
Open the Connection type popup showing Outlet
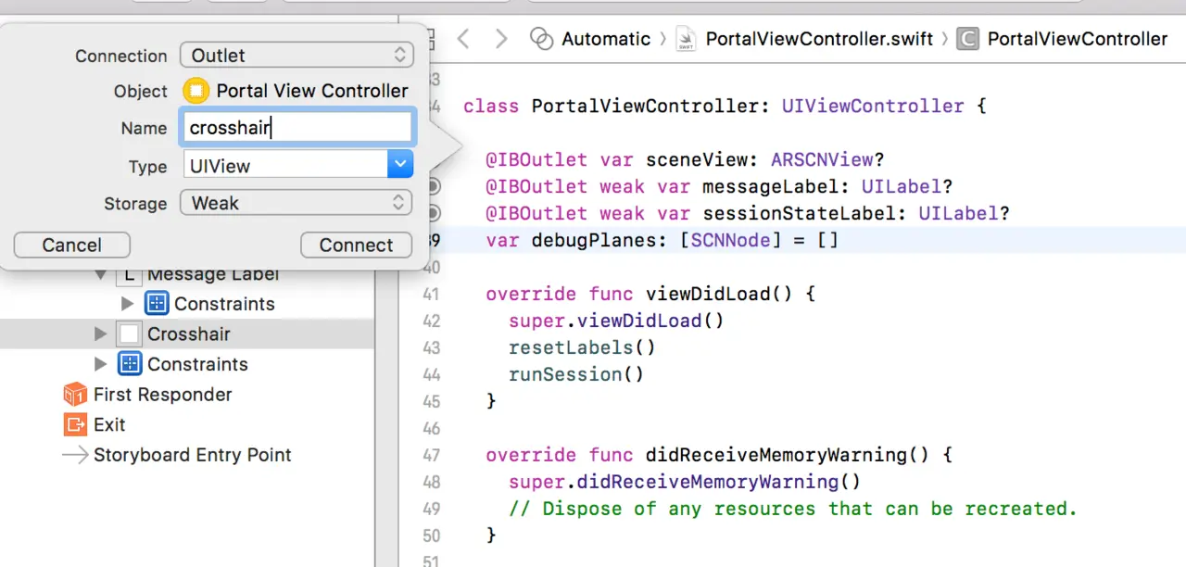click(x=296, y=55)
